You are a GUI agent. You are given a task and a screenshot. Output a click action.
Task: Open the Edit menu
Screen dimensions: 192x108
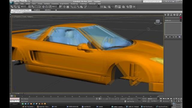click(16, 4)
